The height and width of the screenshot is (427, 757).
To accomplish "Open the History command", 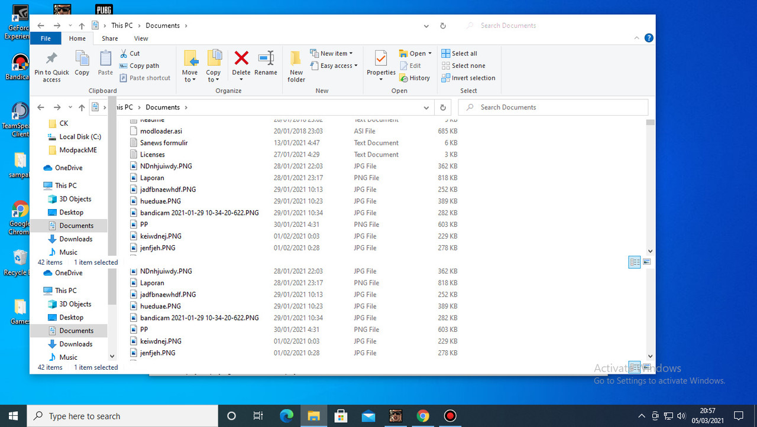I will click(415, 78).
